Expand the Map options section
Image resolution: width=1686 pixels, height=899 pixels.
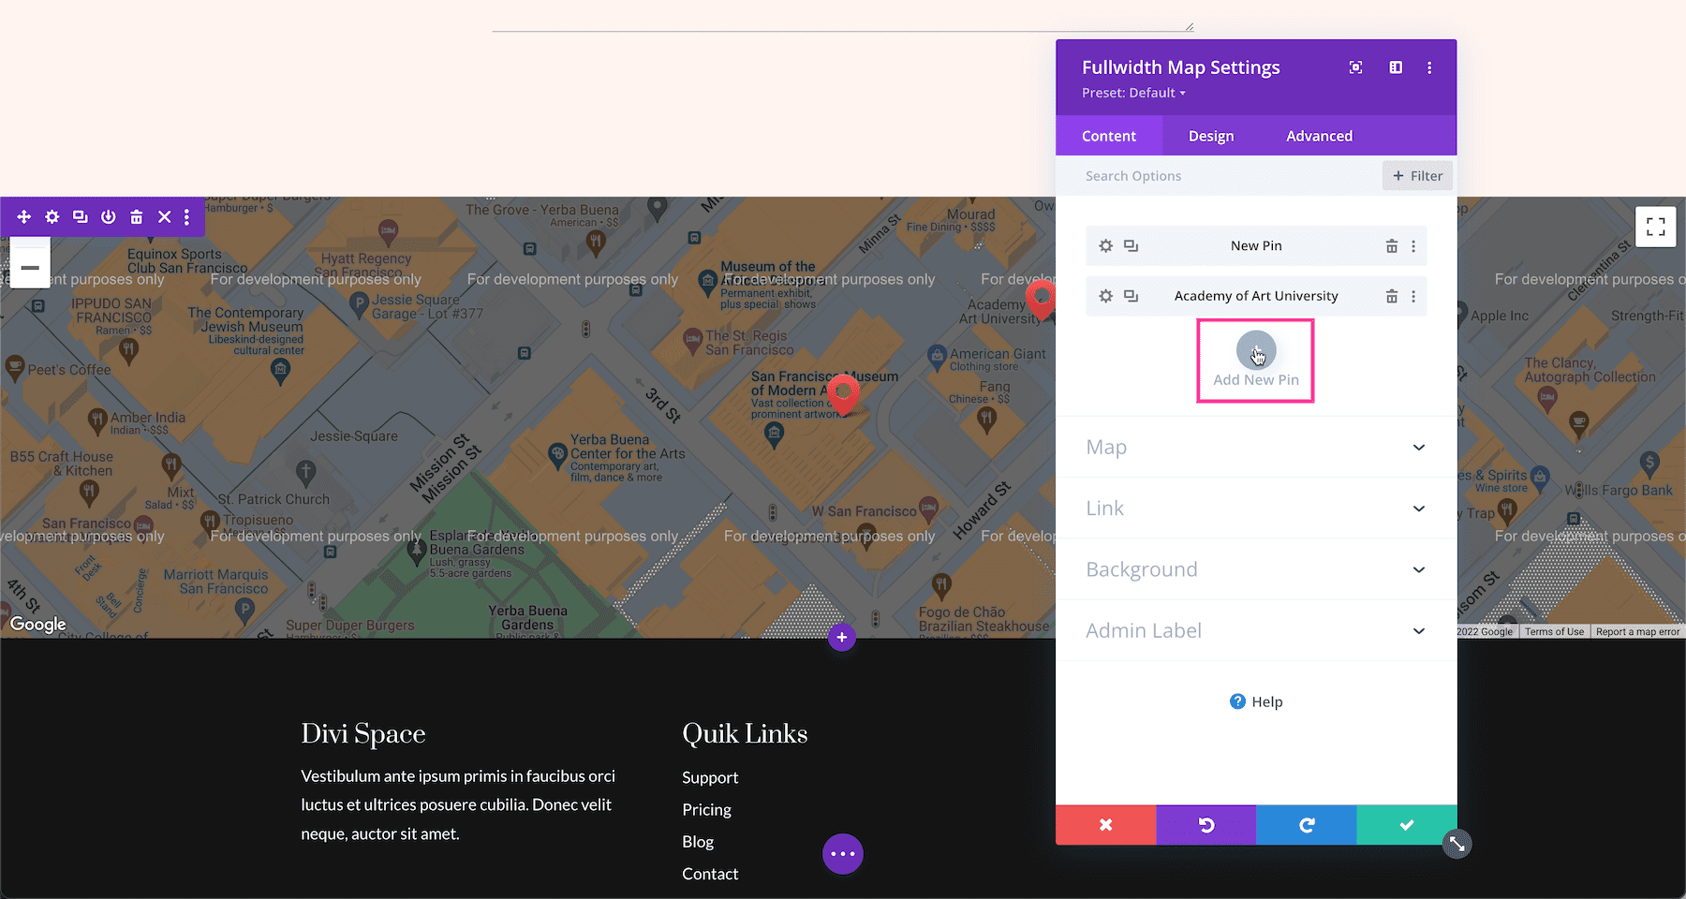(1255, 448)
